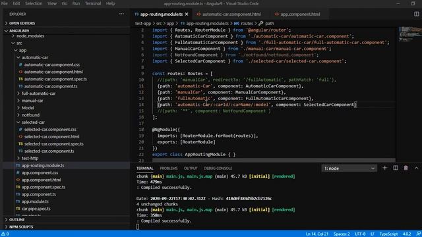
Task: Open the warnings count in status bar
Action: [5, 234]
